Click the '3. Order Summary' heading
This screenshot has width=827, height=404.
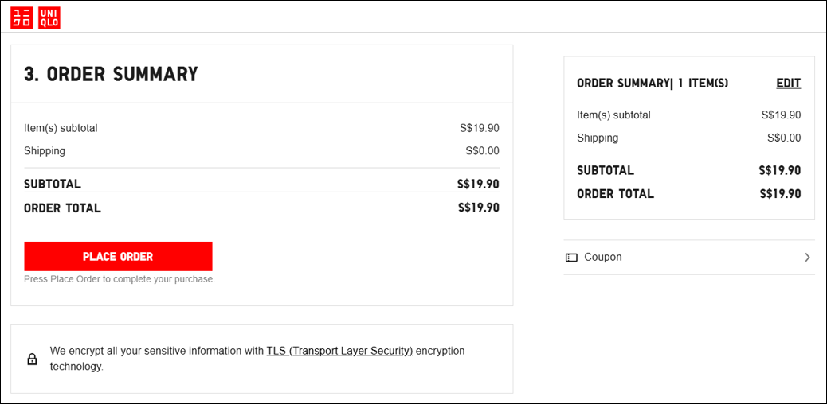click(x=111, y=74)
